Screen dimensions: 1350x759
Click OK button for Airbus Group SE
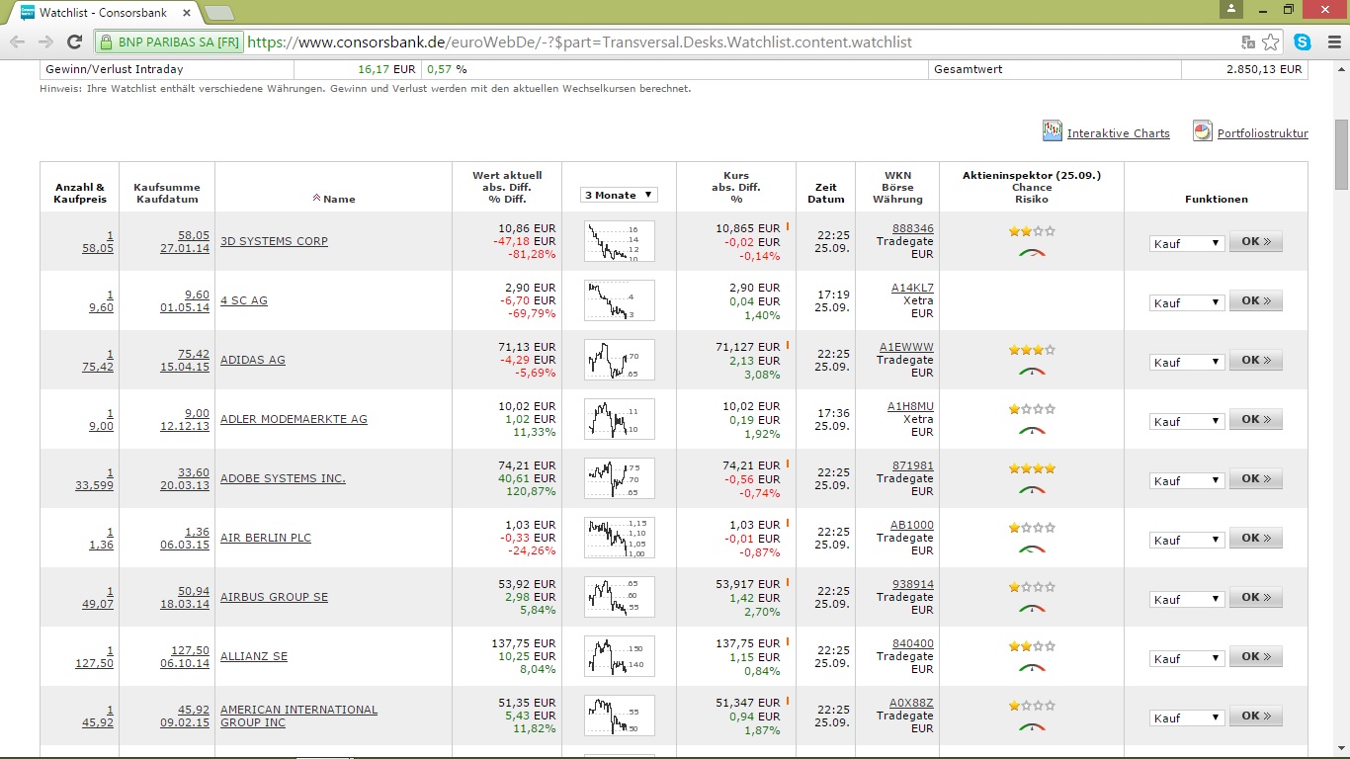[1255, 598]
